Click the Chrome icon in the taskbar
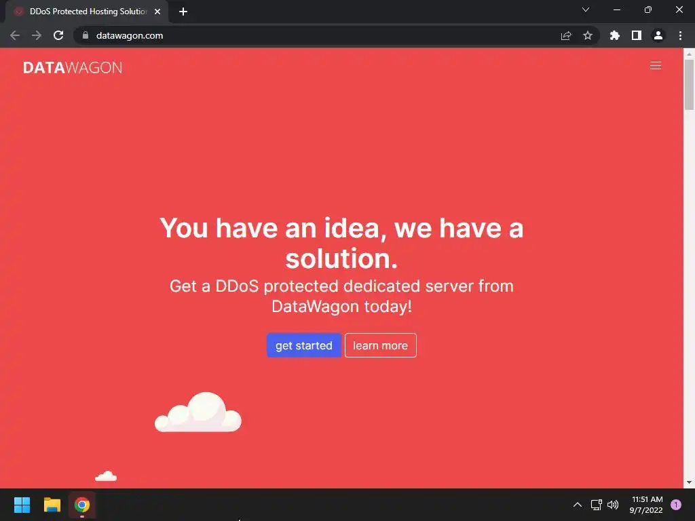This screenshot has height=521, width=695. coord(82,505)
